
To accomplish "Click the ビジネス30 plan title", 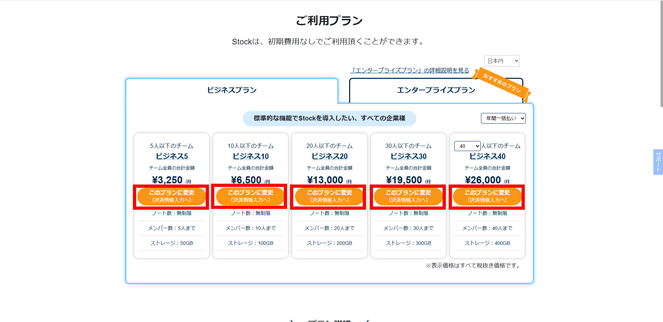I will click(408, 156).
